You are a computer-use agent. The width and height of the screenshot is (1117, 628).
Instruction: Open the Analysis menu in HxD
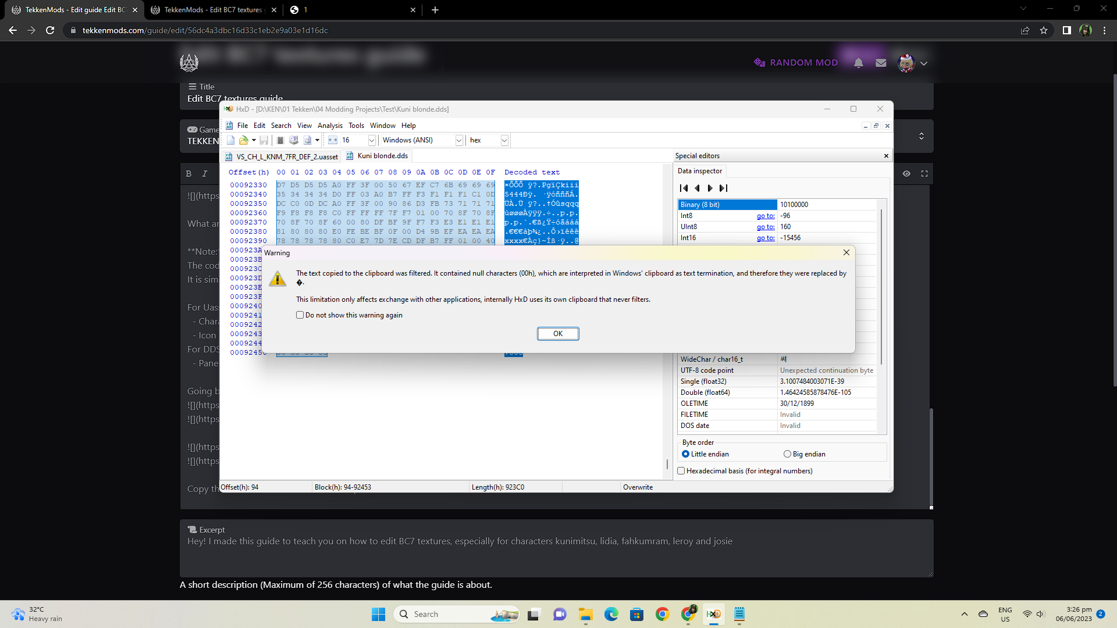(x=330, y=126)
